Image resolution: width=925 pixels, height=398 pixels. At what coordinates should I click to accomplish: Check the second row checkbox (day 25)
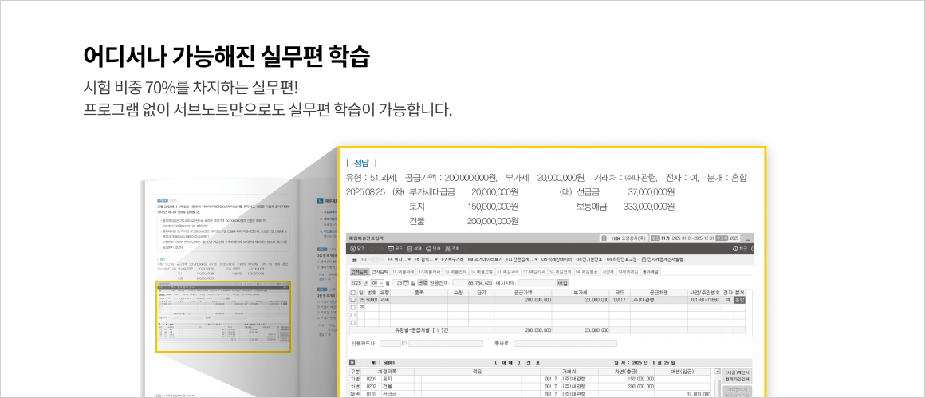[352, 308]
